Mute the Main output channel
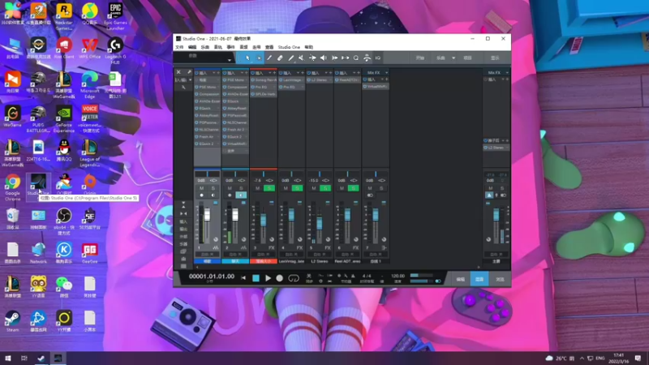 point(491,188)
